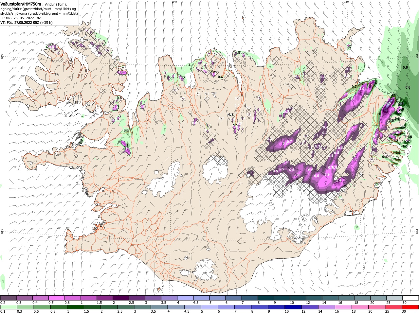Pick the bright pink snow swatch starting at 0.5
The image size is (419, 314).
[56, 298]
